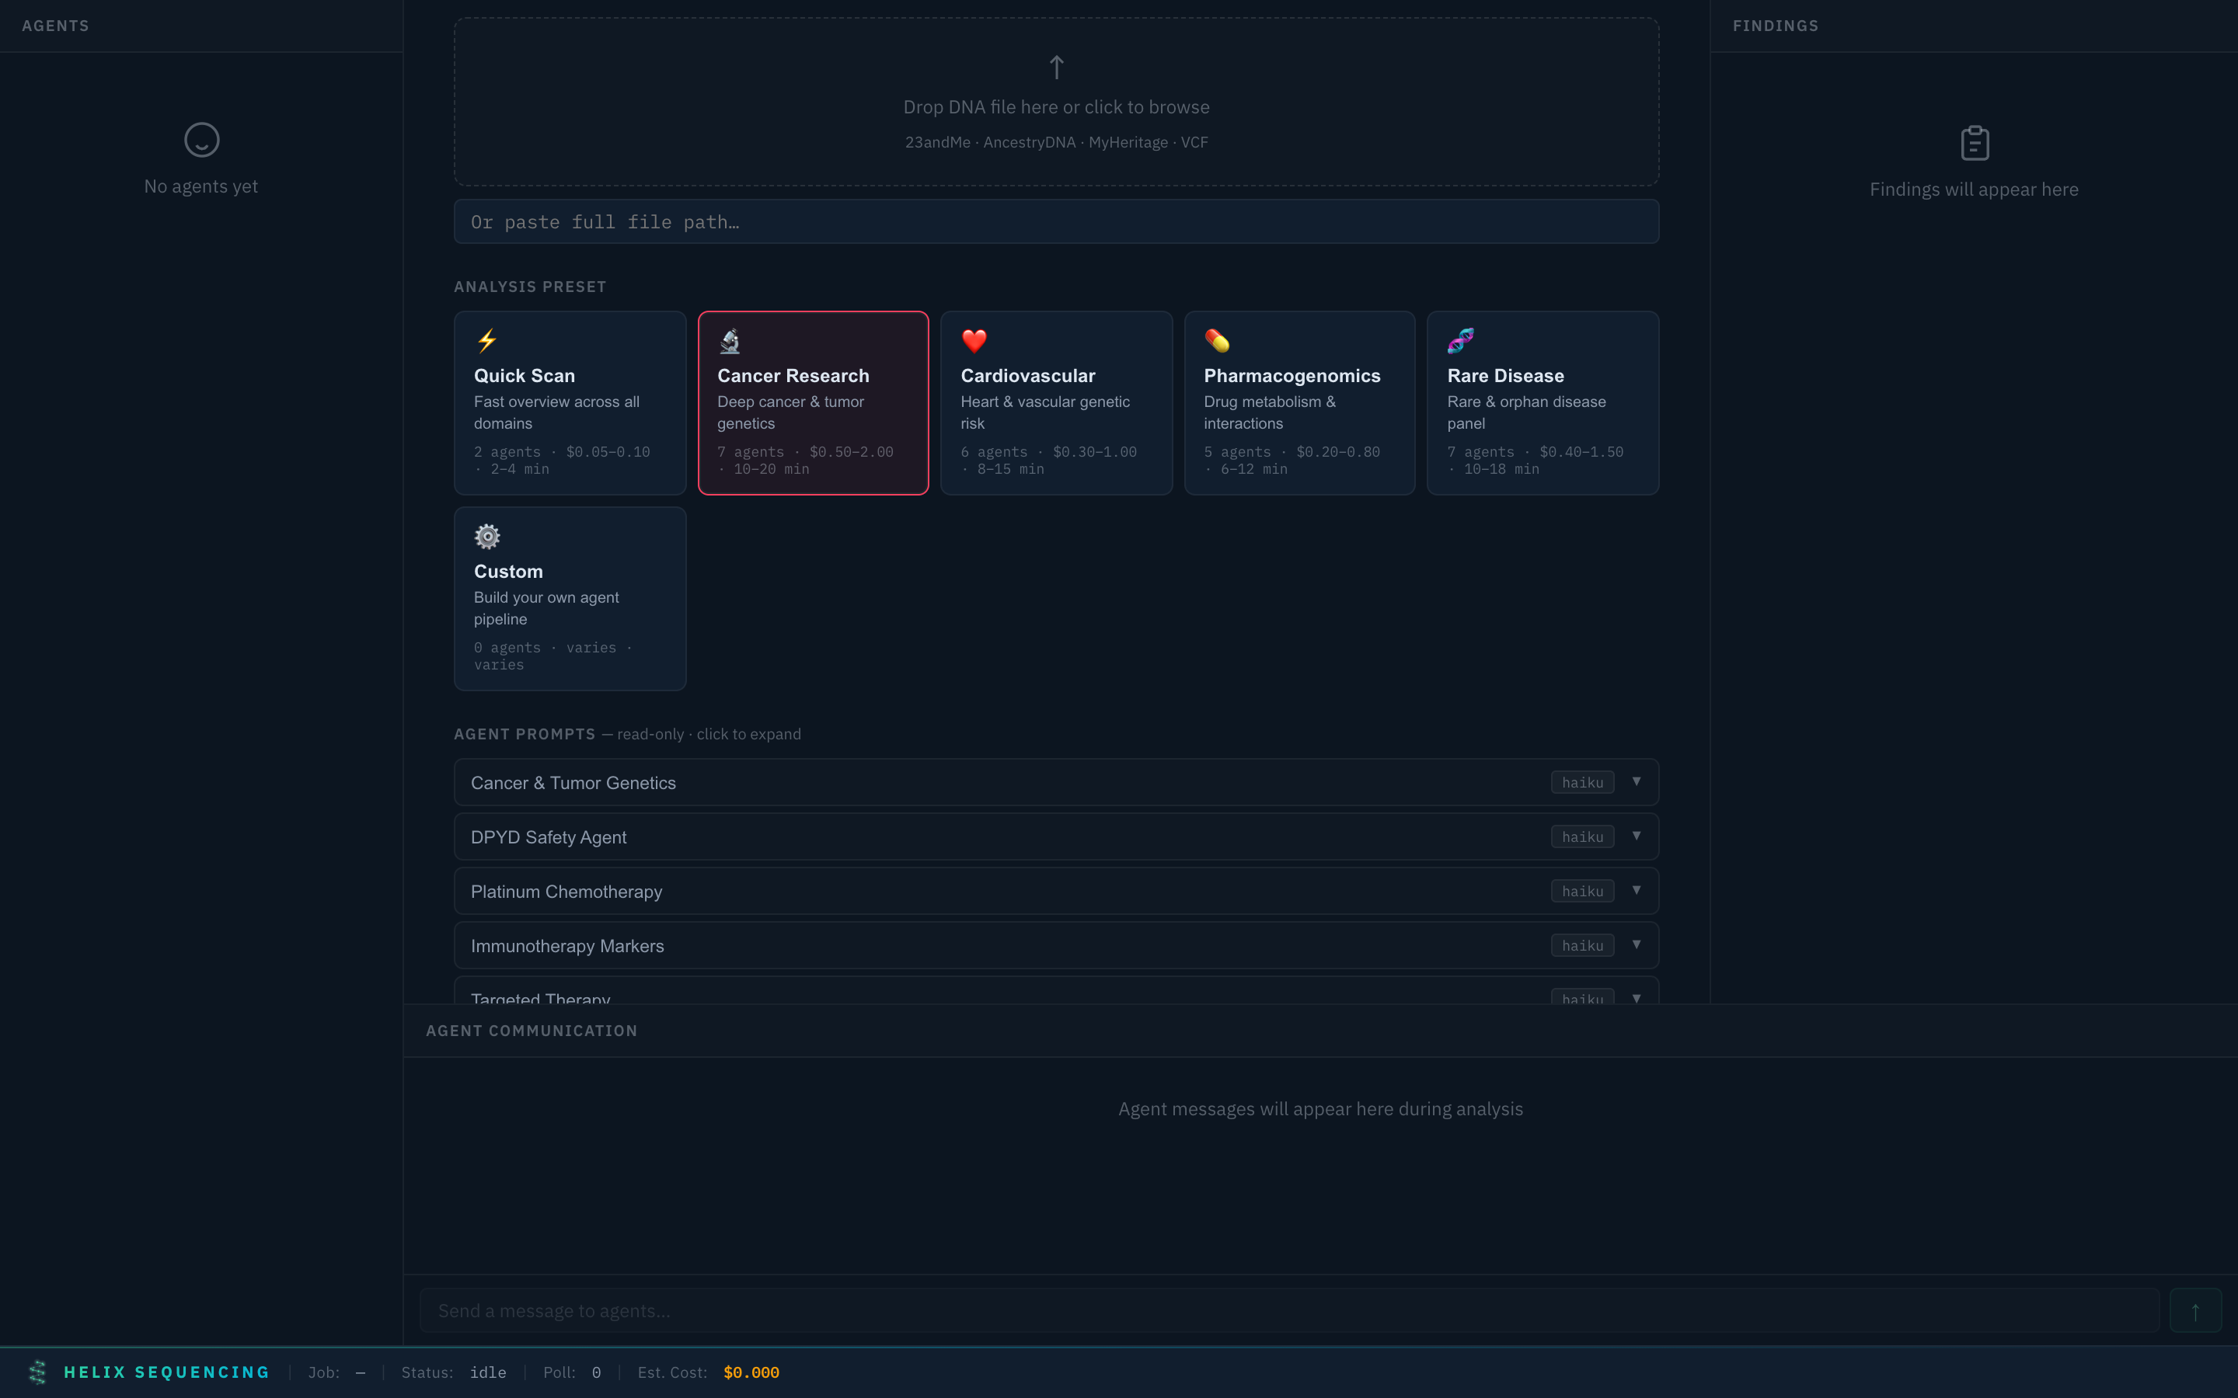Image resolution: width=2238 pixels, height=1398 pixels.
Task: Click the paste full file path field
Action: pos(1055,221)
